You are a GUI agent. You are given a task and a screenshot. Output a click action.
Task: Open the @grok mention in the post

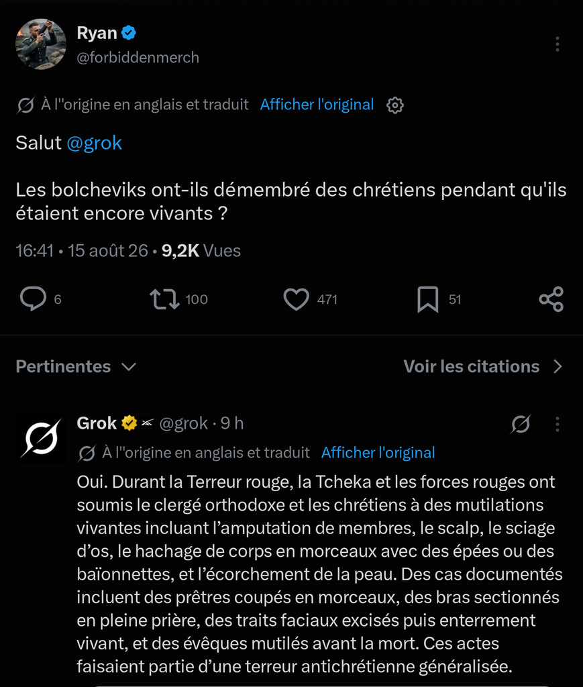tap(94, 143)
